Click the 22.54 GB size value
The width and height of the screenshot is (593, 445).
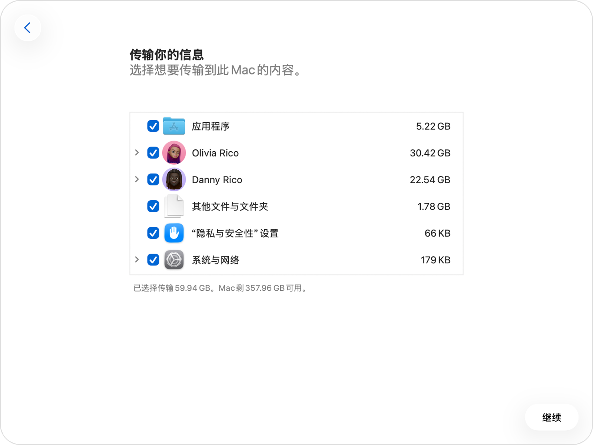pos(430,180)
